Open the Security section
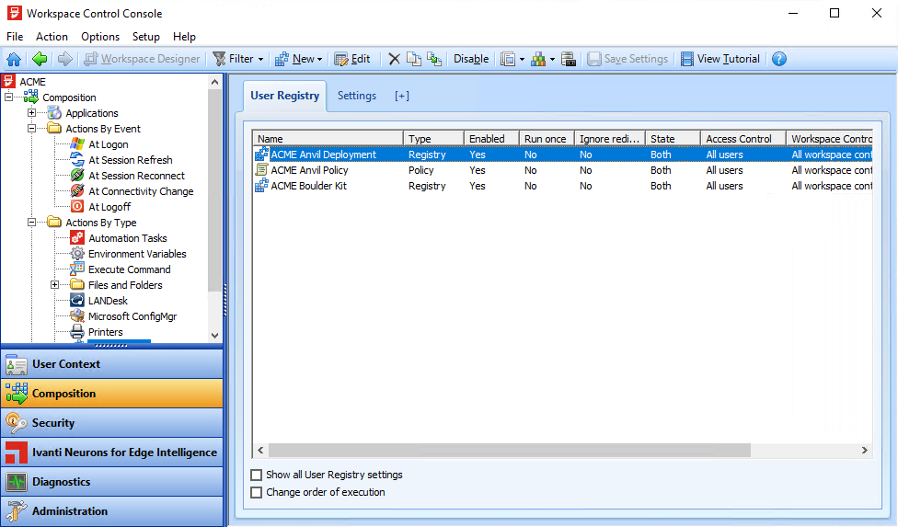 click(111, 423)
